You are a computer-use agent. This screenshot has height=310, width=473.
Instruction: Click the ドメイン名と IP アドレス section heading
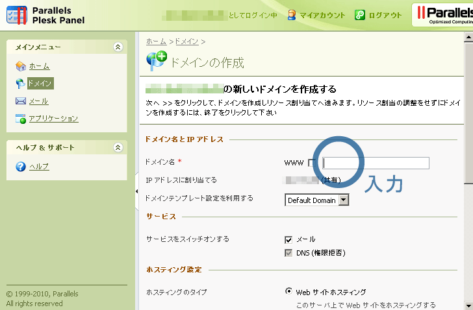tap(185, 139)
